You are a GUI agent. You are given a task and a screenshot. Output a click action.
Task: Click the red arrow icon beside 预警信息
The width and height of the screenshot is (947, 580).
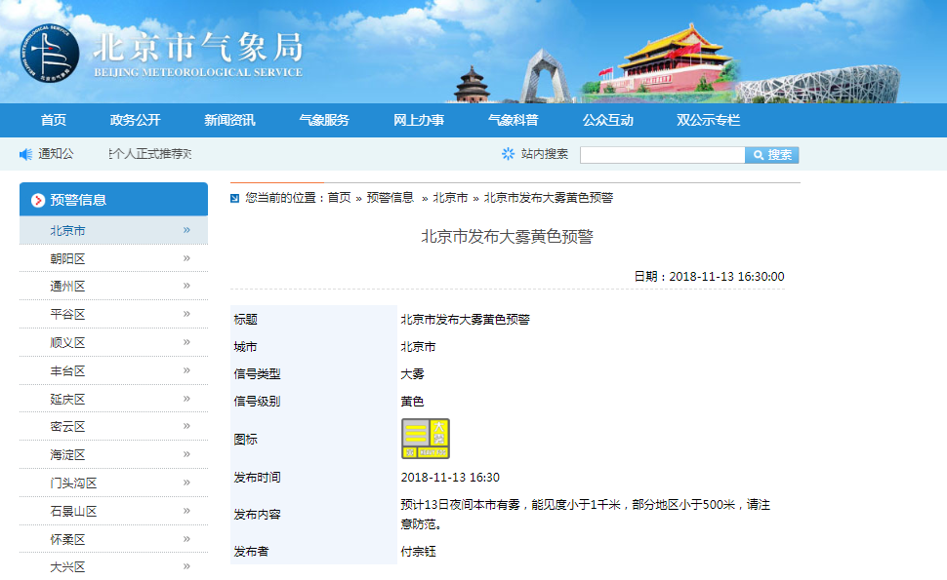click(38, 200)
